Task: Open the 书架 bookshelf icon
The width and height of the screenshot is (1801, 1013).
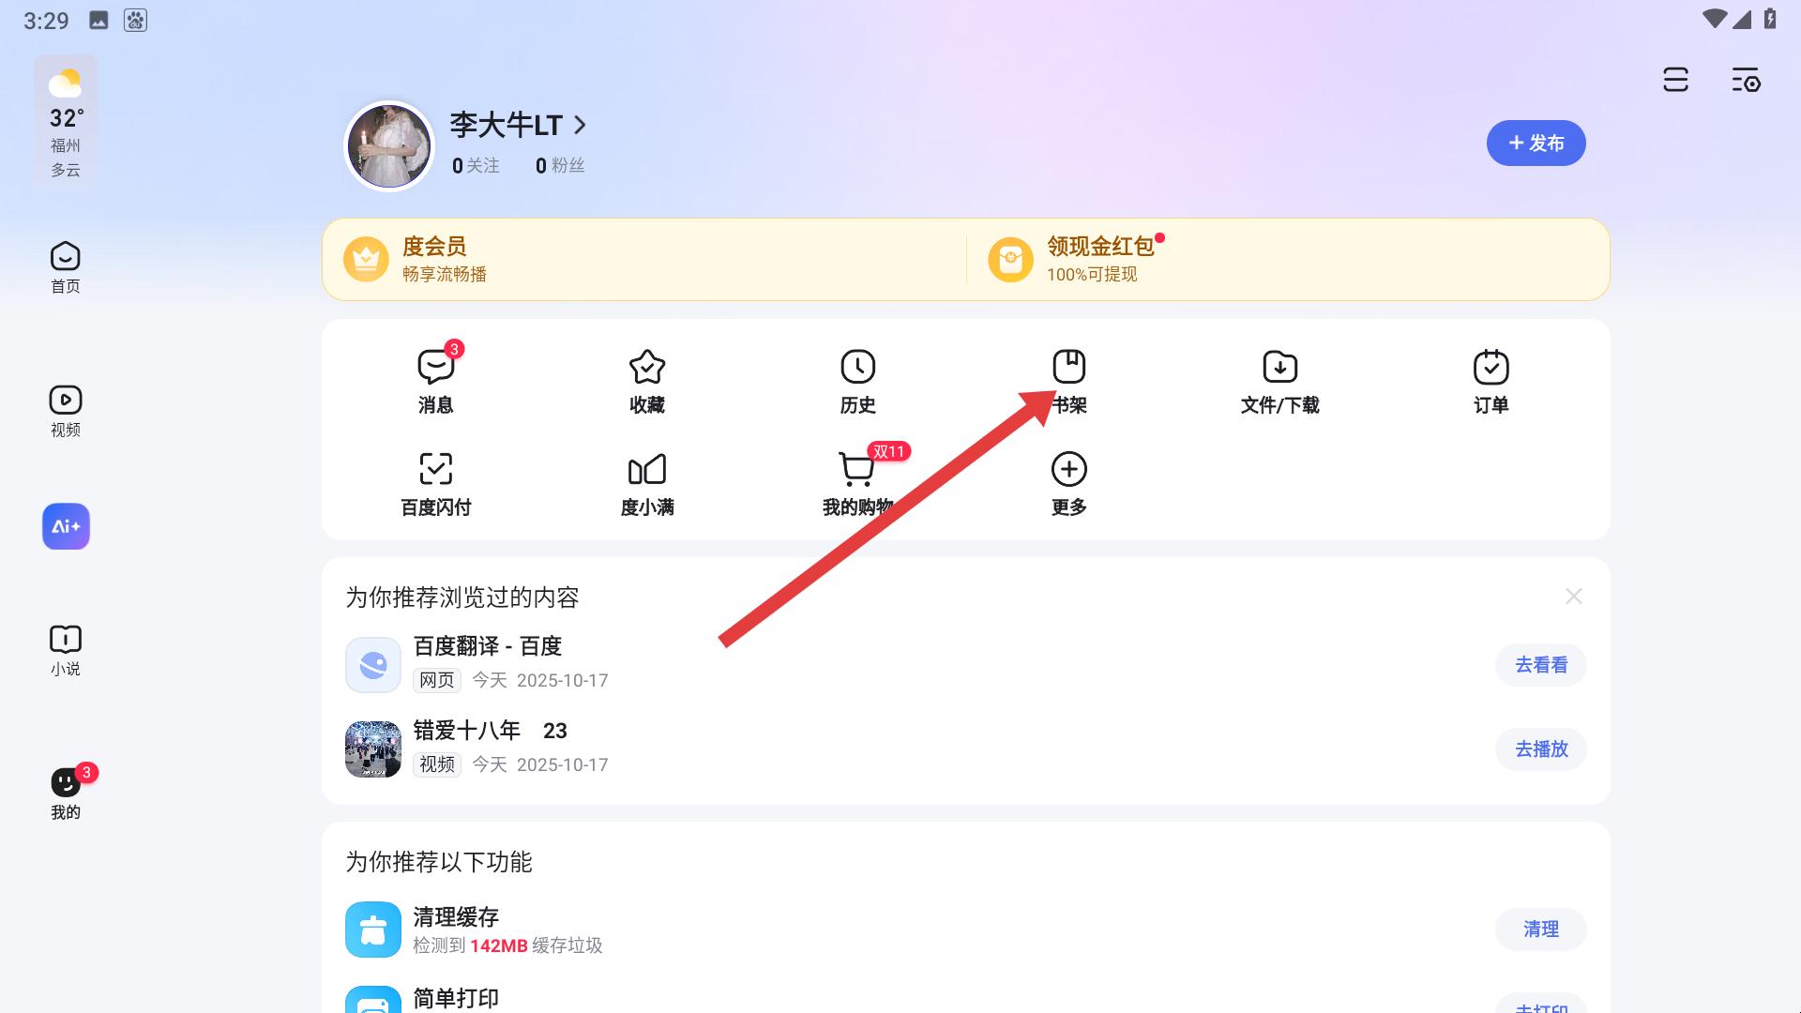Action: 1069,367
